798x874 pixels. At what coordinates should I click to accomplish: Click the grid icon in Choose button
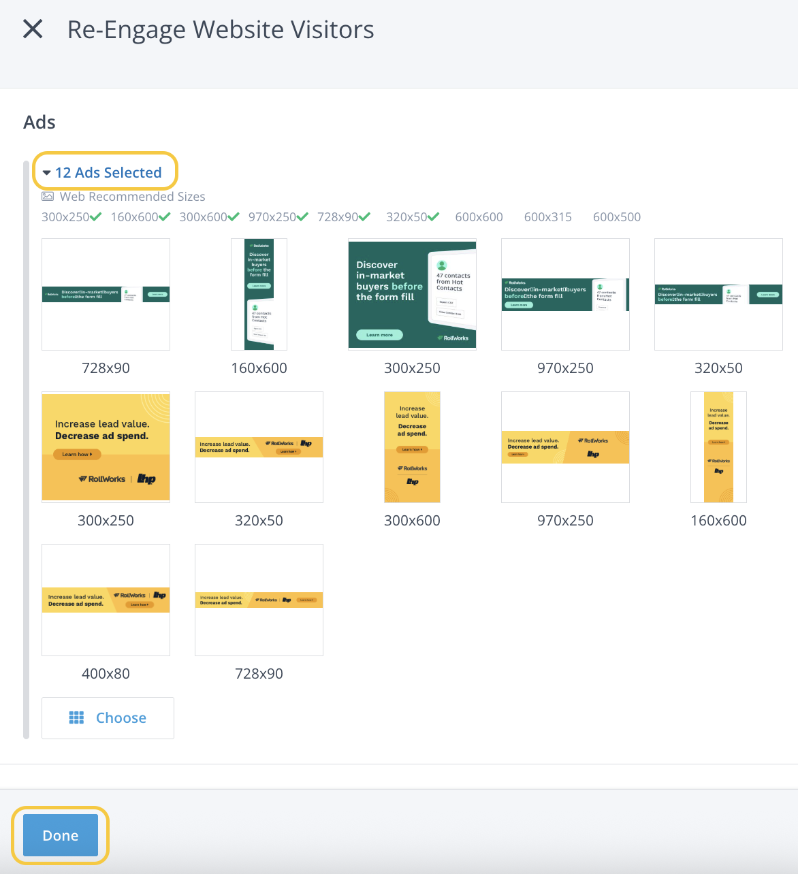pos(77,717)
